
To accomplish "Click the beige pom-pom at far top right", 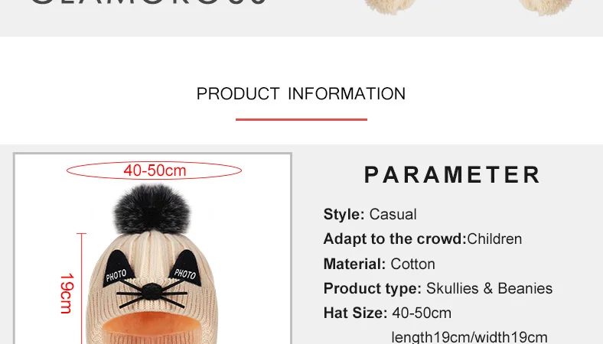I will (x=546, y=7).
